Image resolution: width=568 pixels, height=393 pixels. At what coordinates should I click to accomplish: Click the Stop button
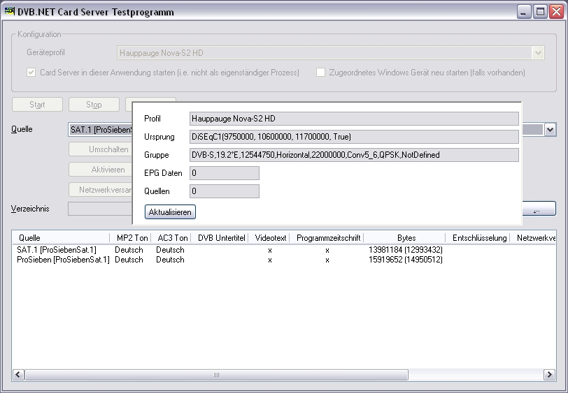click(x=94, y=105)
